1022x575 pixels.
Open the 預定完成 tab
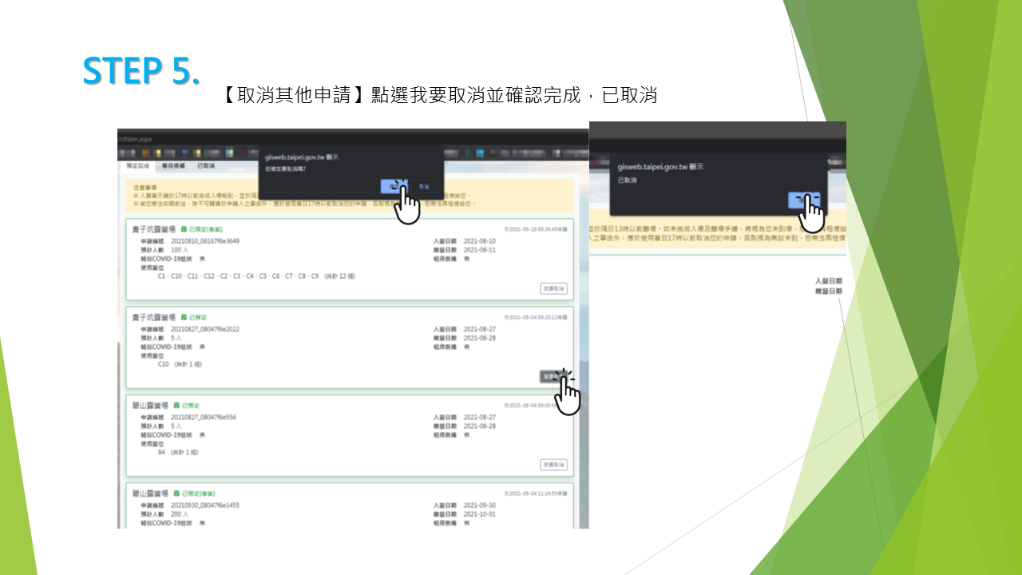pos(137,166)
